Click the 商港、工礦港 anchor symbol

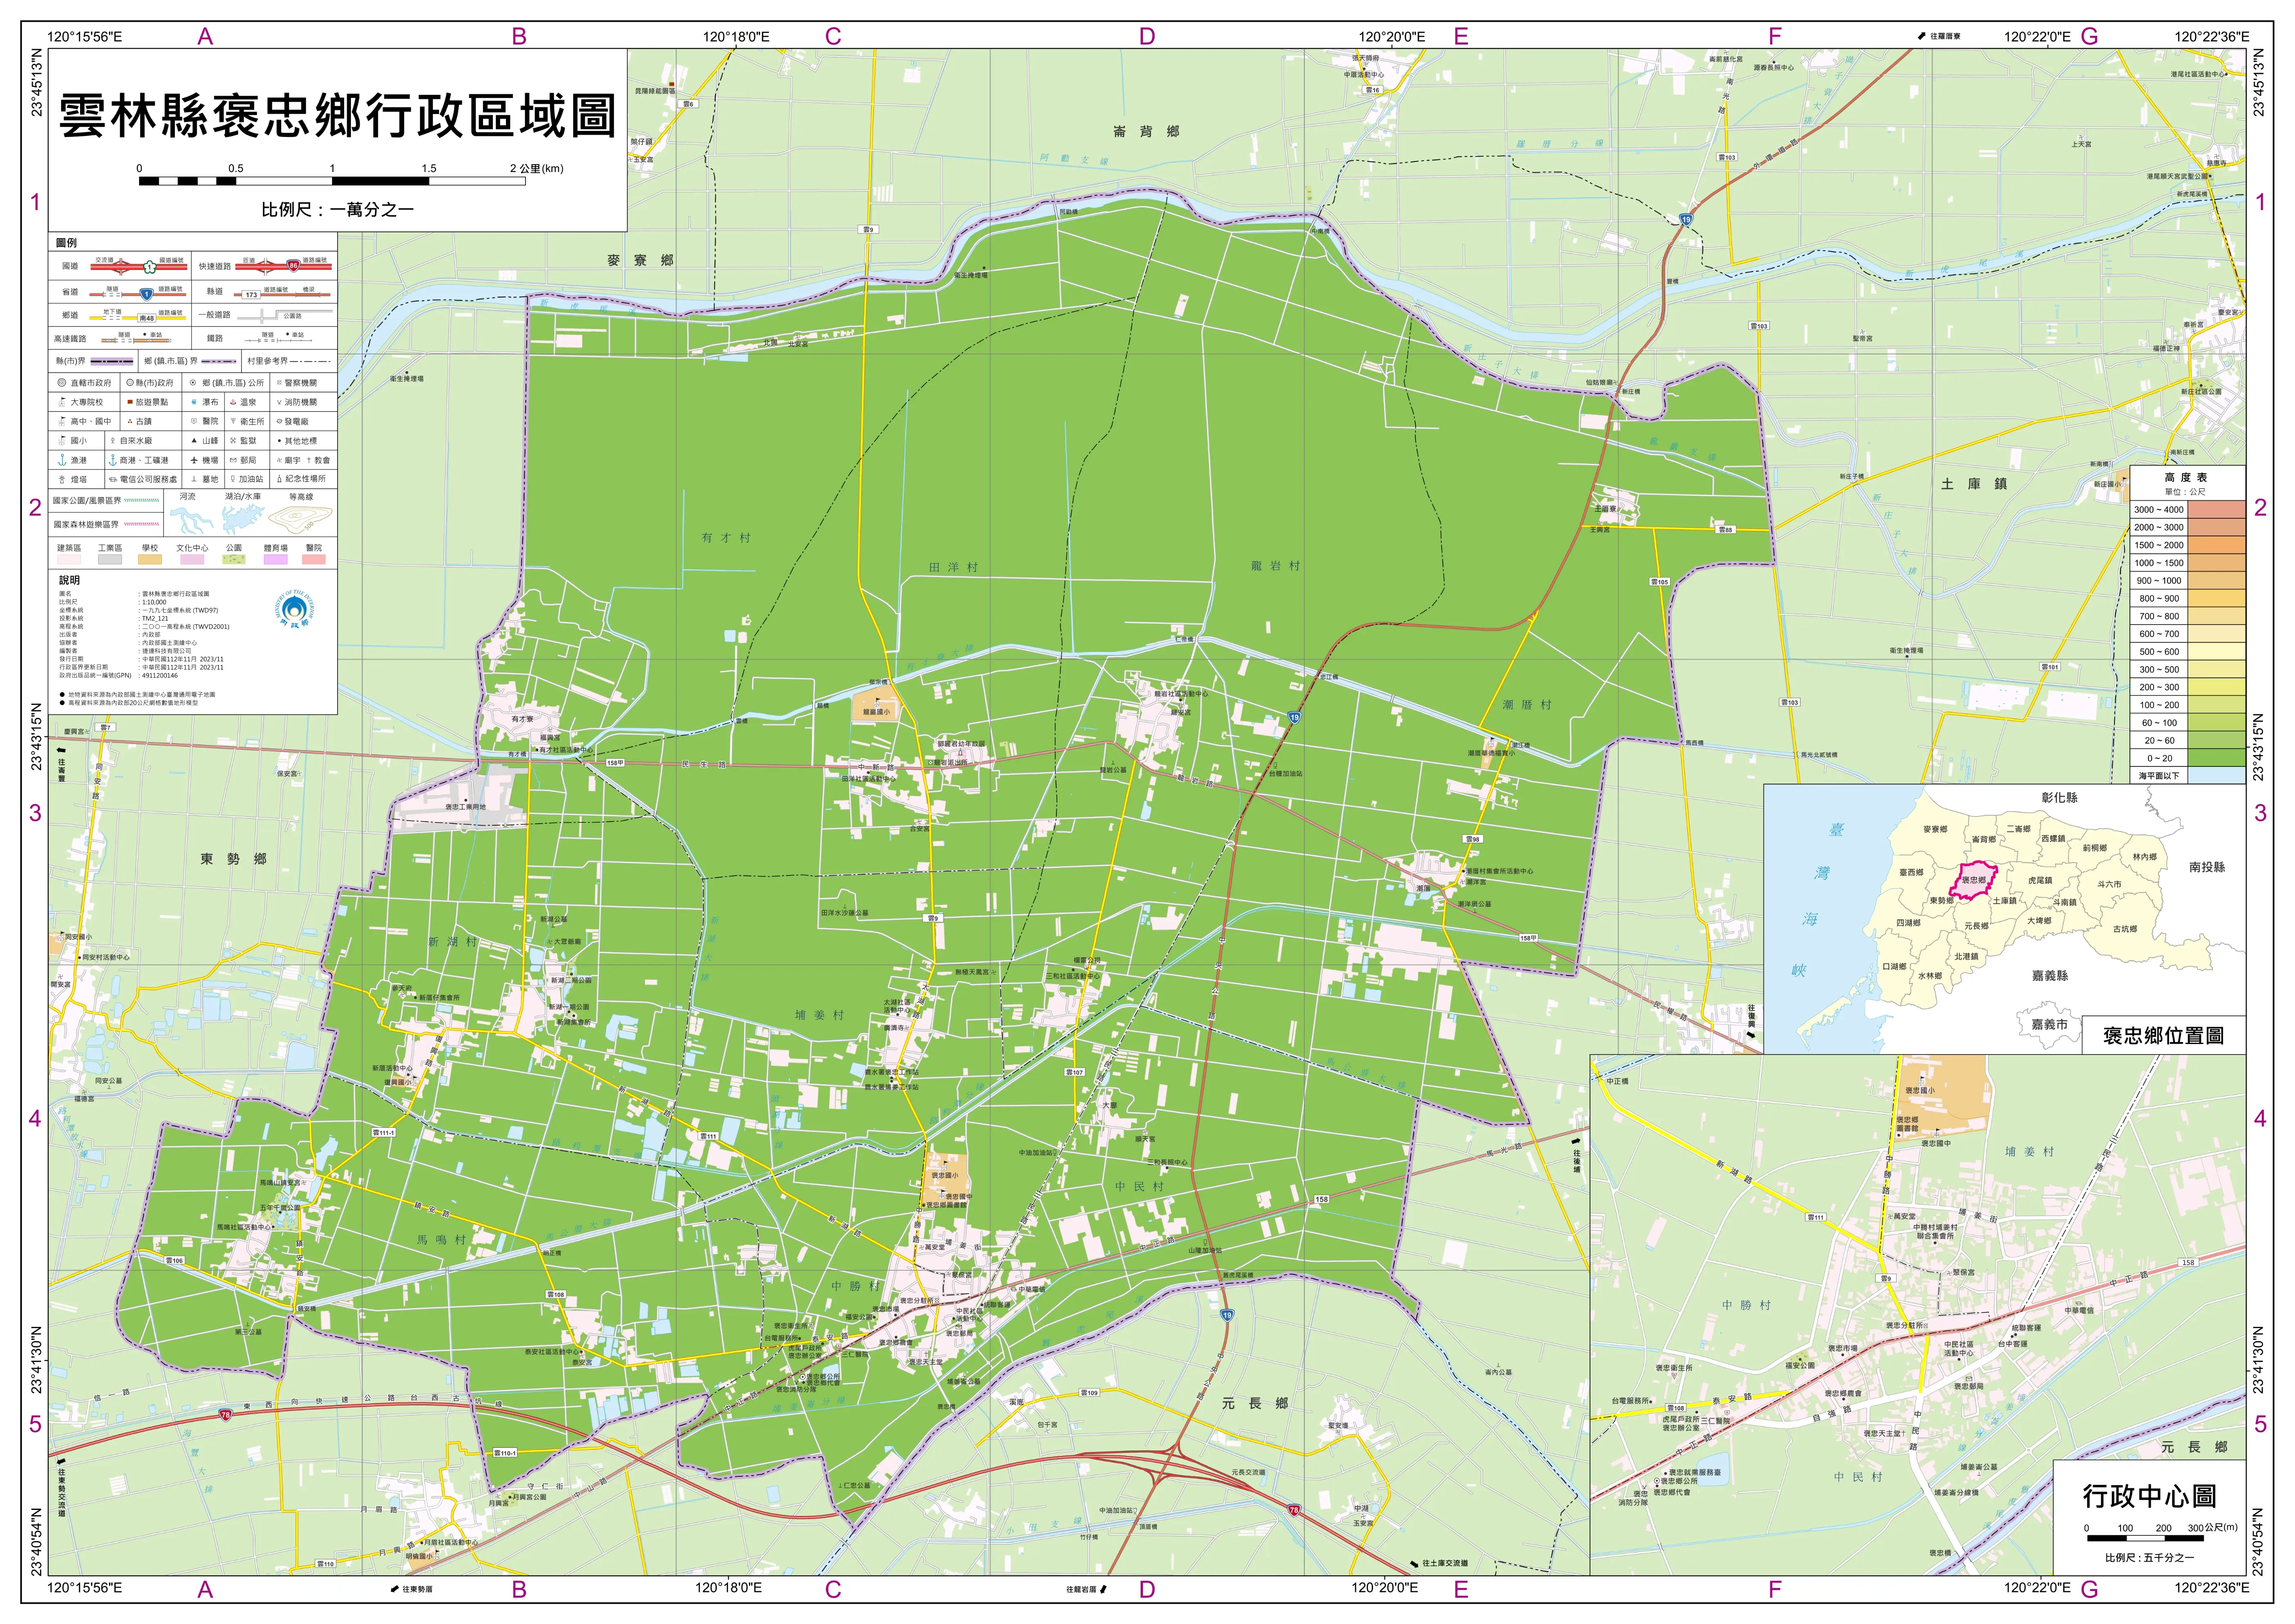click(113, 460)
